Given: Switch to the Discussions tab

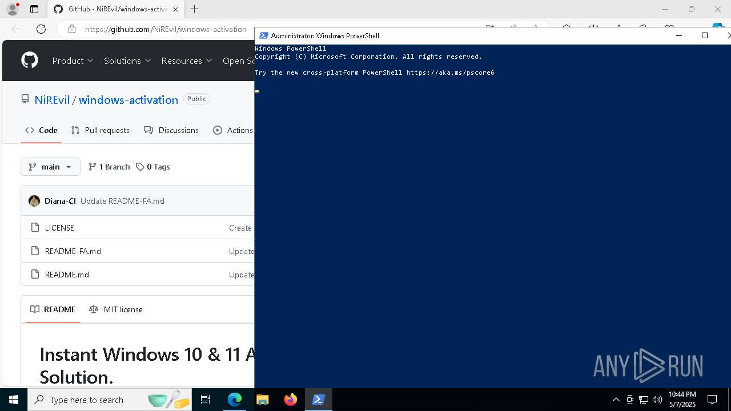Looking at the screenshot, I should (x=171, y=130).
